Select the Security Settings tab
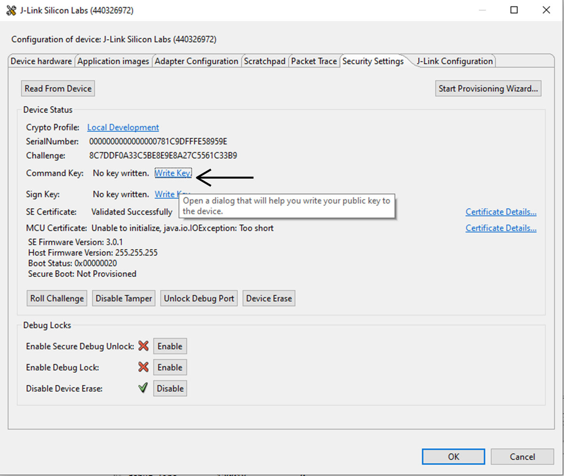564x476 pixels. click(373, 61)
